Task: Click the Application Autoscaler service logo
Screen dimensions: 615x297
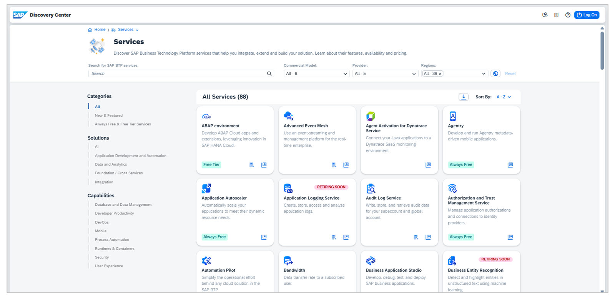Action: (206, 188)
